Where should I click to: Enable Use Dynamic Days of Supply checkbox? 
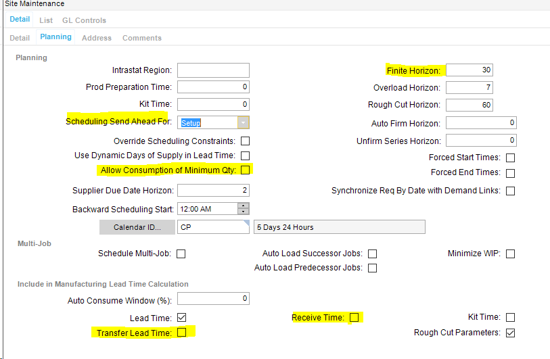click(245, 155)
